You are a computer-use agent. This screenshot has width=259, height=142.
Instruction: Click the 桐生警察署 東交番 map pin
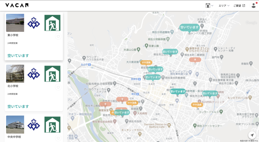coord(211,80)
